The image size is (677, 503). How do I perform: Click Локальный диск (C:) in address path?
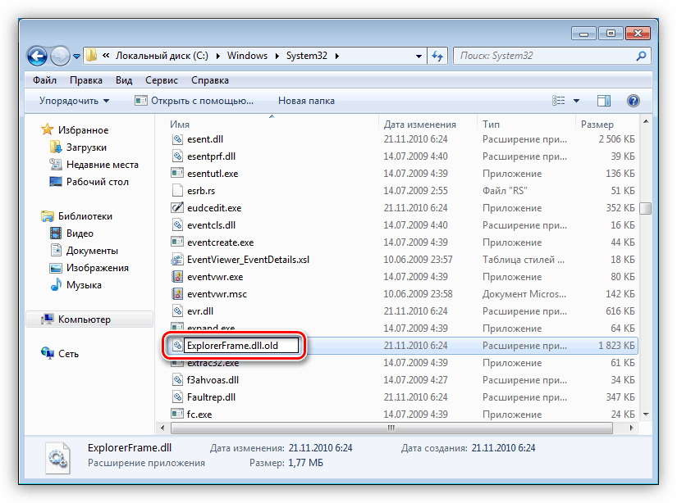coord(162,56)
